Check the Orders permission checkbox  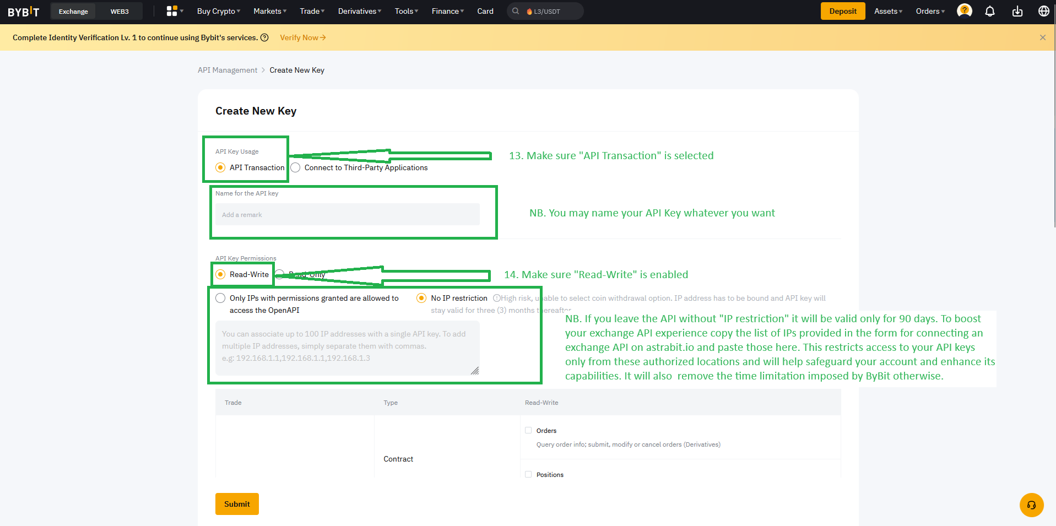[x=528, y=430]
